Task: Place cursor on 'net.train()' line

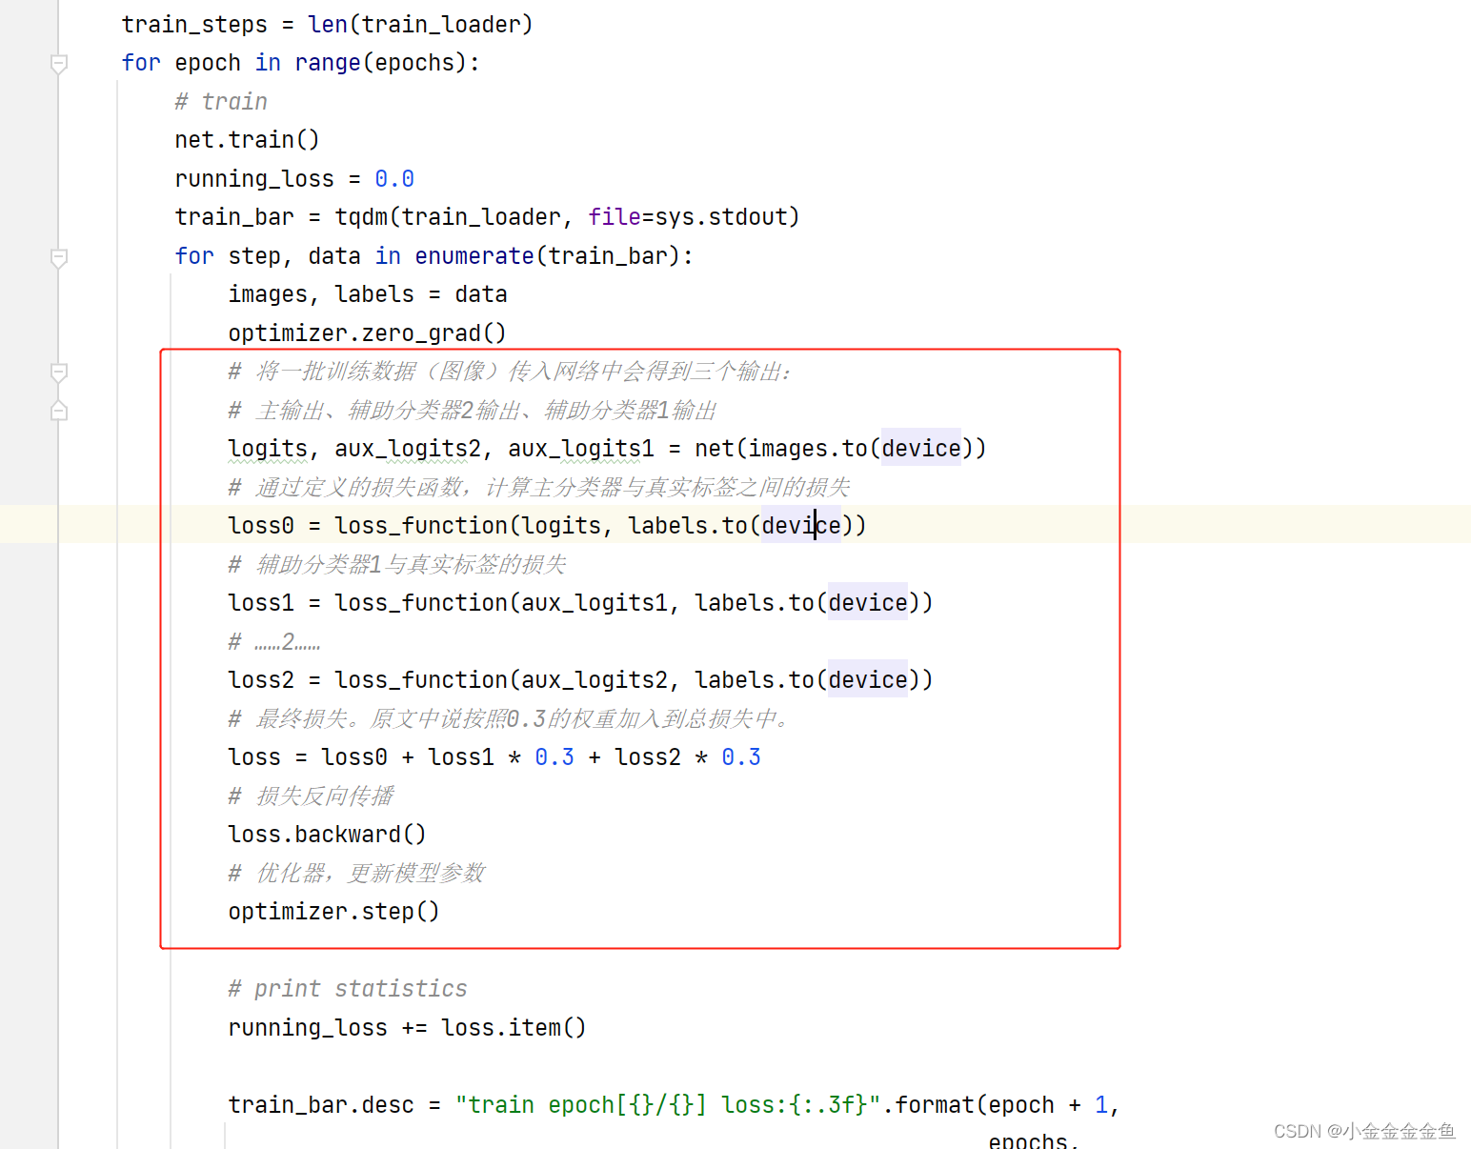Action: point(247,140)
